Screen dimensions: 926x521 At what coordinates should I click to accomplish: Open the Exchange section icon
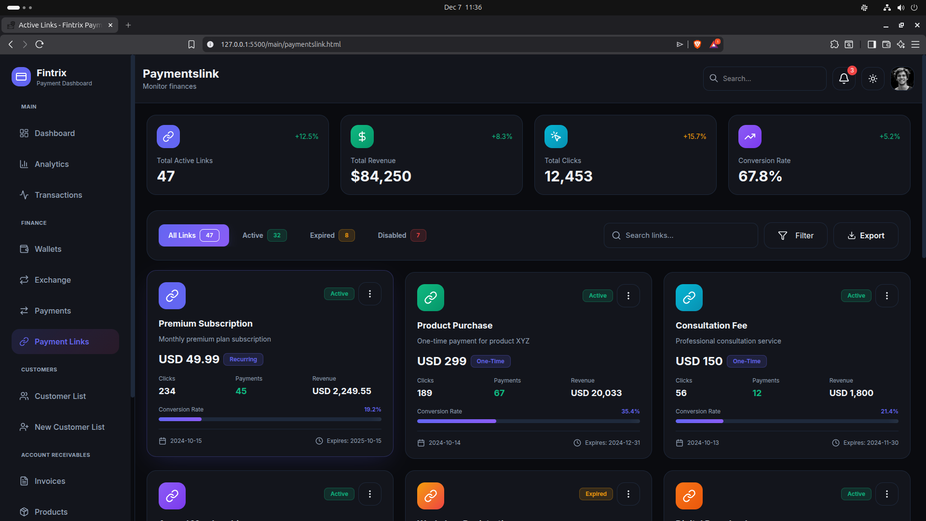pyautogui.click(x=25, y=280)
